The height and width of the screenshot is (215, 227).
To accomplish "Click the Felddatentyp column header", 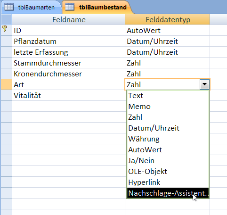I will (168, 20).
